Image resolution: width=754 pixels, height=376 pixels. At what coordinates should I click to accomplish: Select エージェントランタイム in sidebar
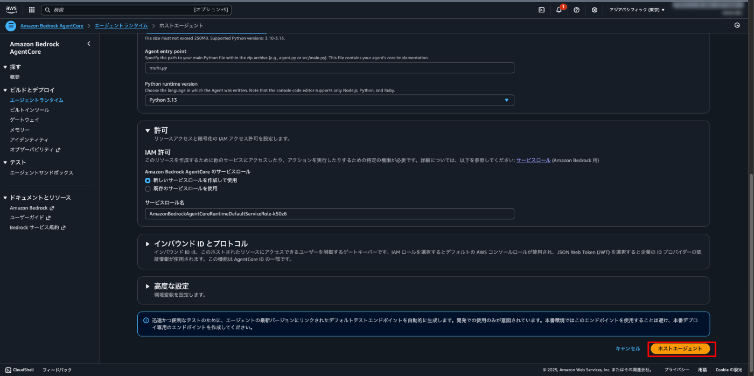pos(37,100)
